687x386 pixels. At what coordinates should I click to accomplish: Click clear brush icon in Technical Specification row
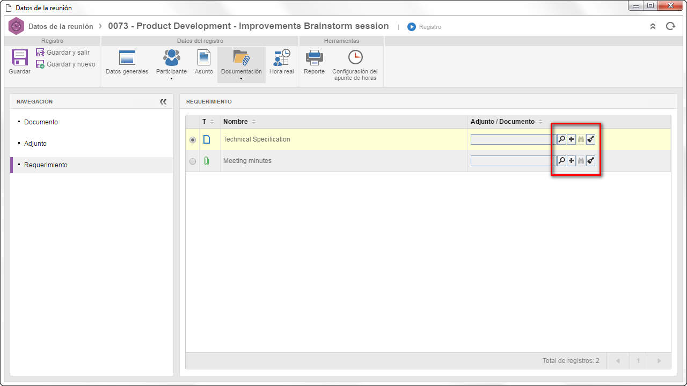pos(590,139)
